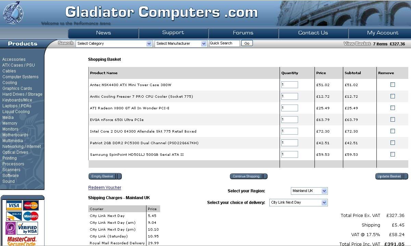Mark Samsung SpinPoint HD501LJ for removal

tap(393, 154)
